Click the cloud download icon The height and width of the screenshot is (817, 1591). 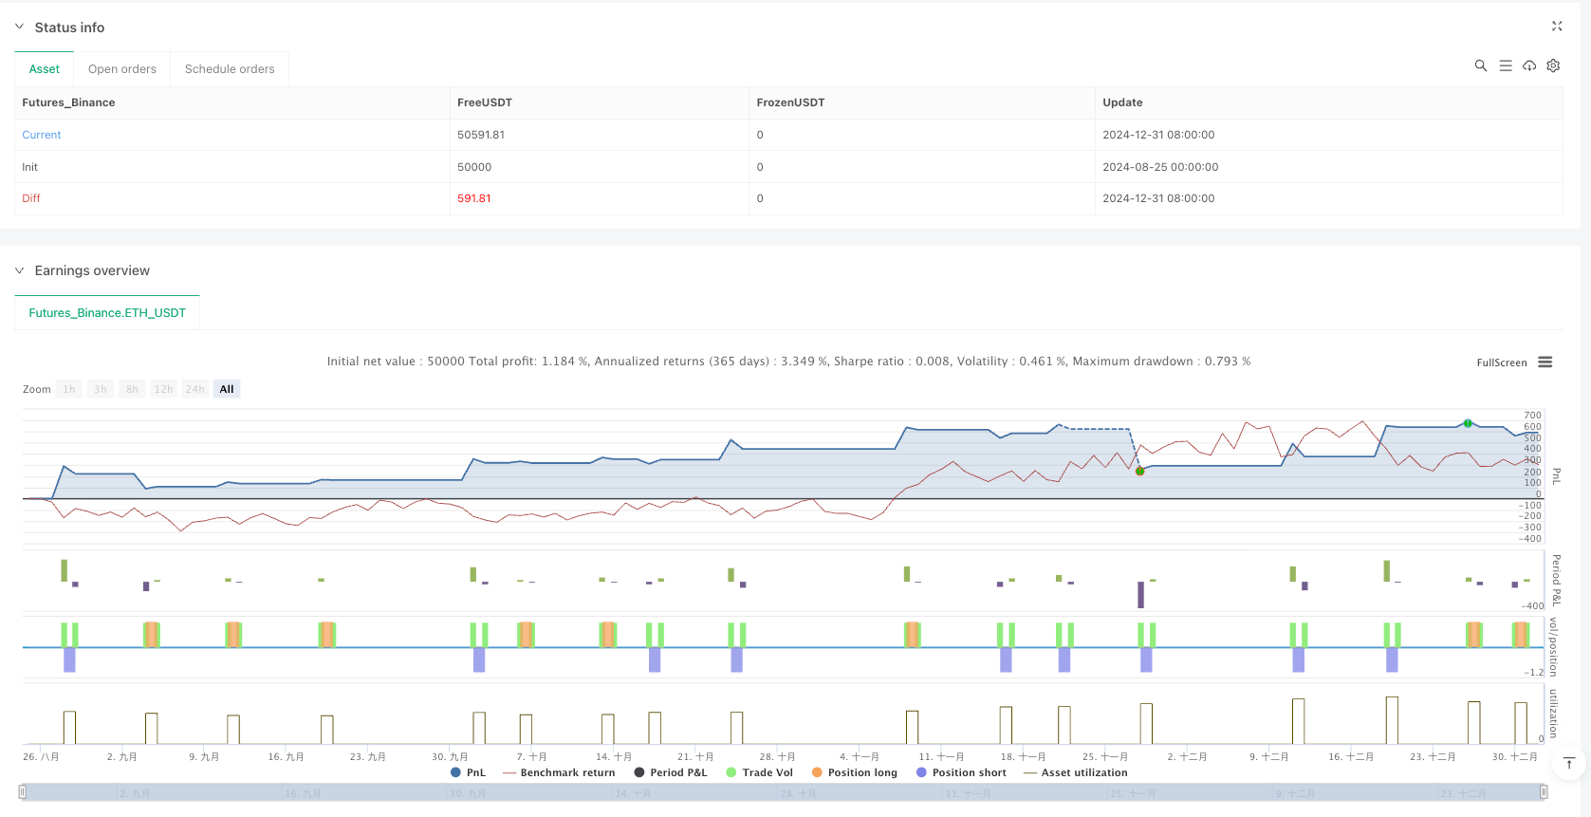[x=1529, y=65]
